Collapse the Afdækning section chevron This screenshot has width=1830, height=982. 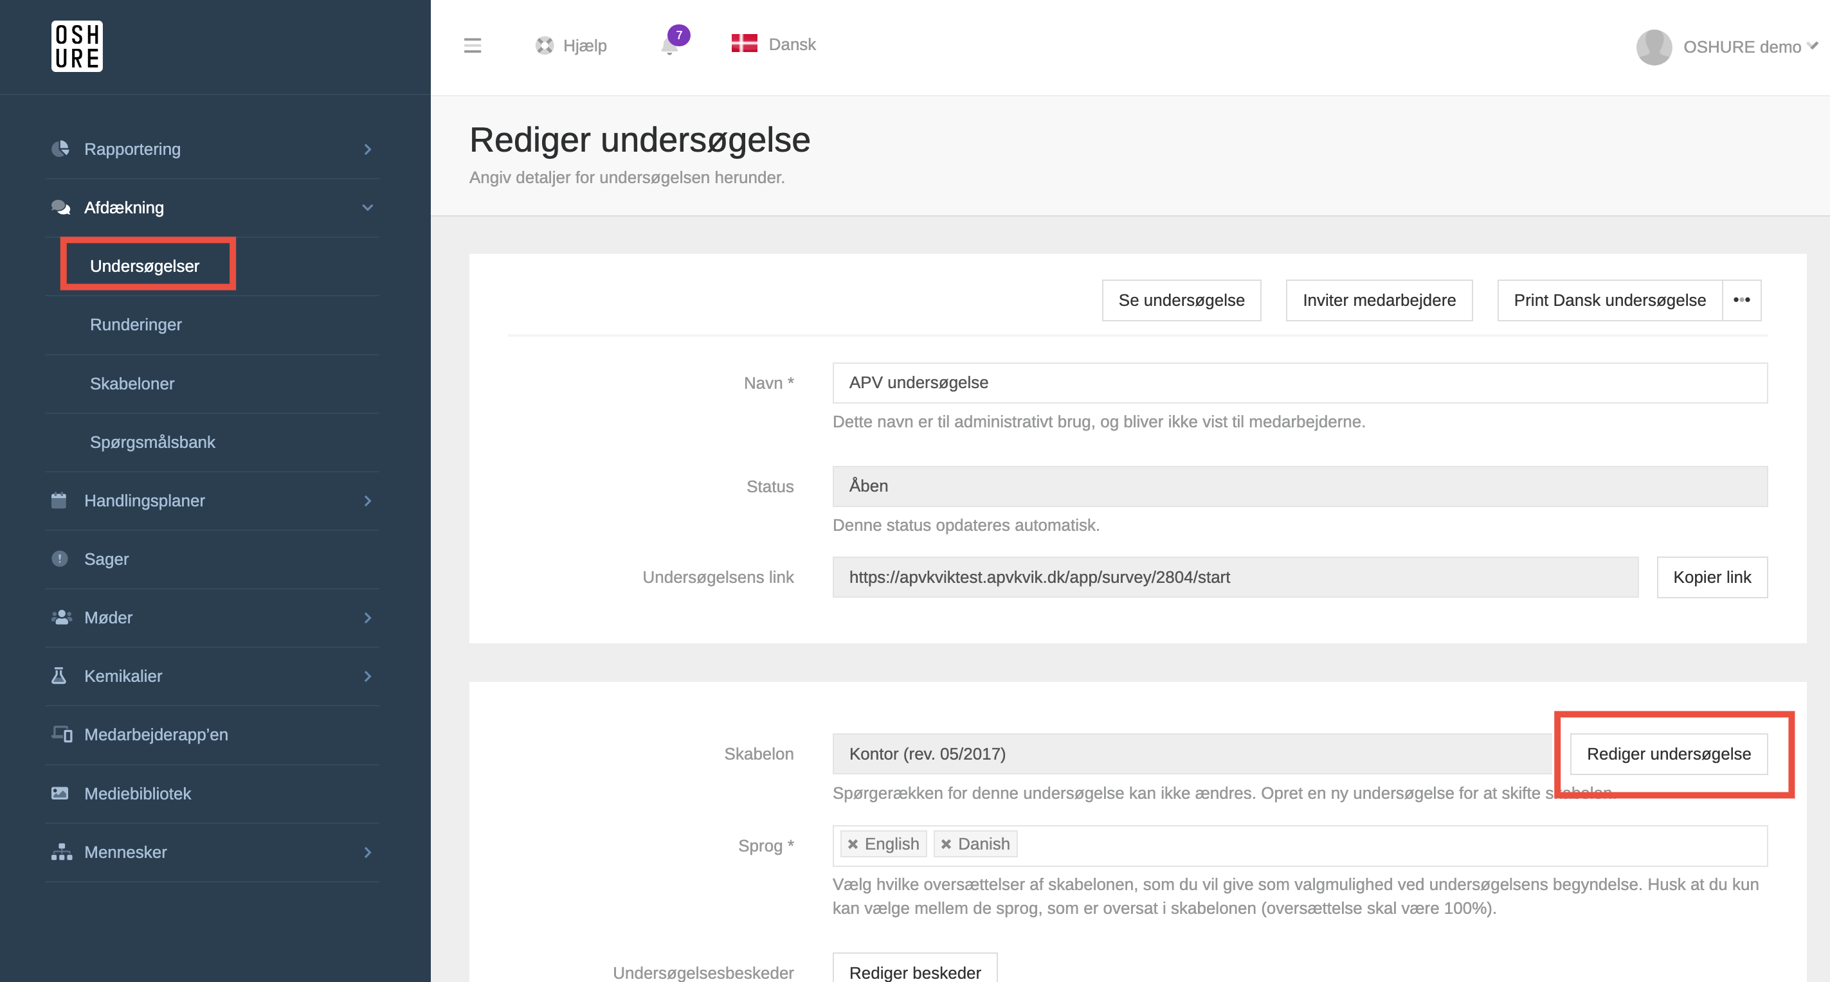click(x=367, y=208)
